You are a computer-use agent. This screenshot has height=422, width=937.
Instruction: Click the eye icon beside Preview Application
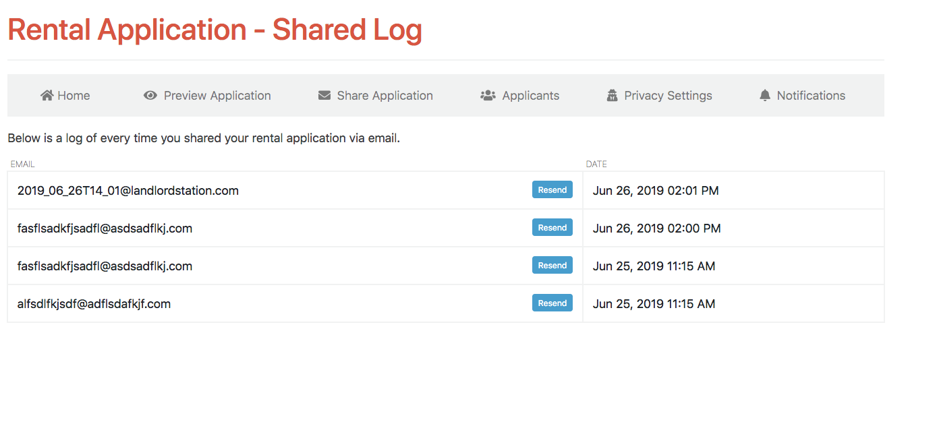(150, 96)
